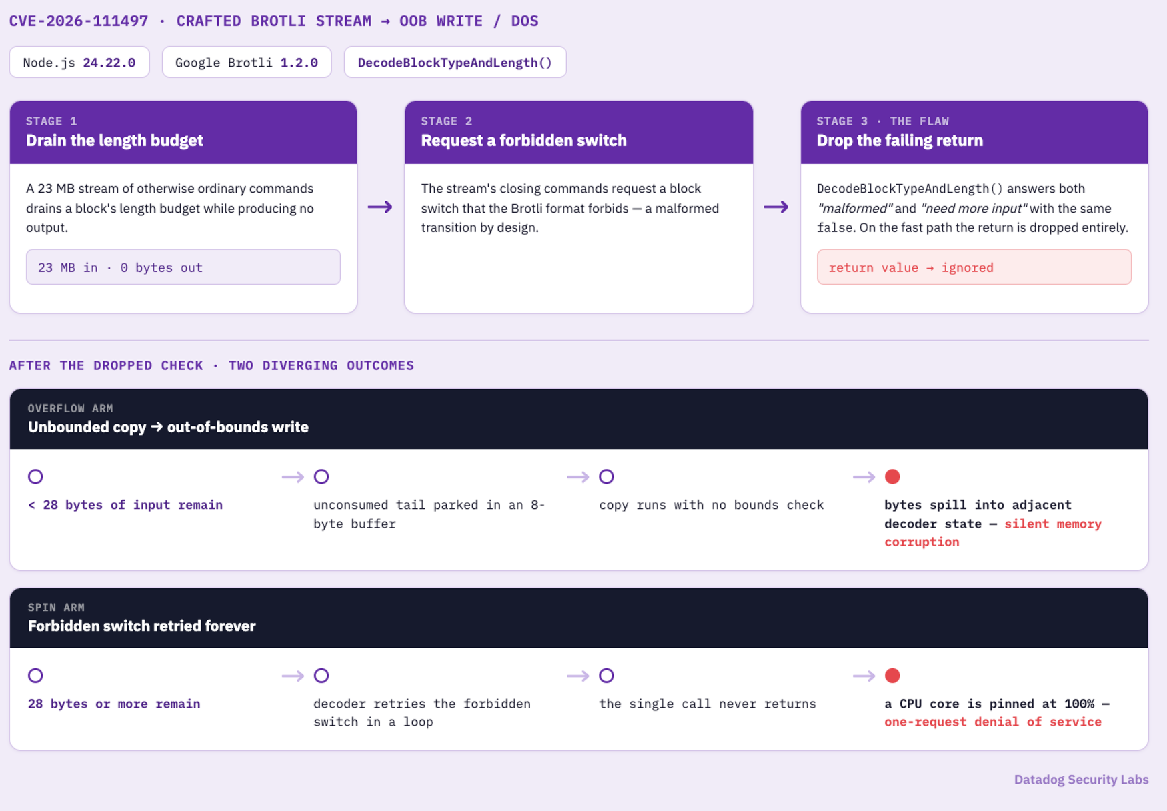Image resolution: width=1167 pixels, height=811 pixels.
Task: Click the circle above 'copy runs with no bounds check'
Action: [606, 476]
